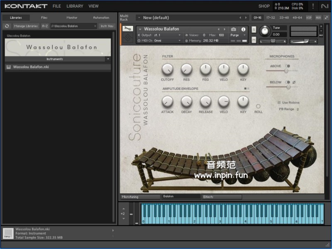Clear the library search with X icon
Image resolution: width=332 pixels, height=249 pixels.
(95, 26)
